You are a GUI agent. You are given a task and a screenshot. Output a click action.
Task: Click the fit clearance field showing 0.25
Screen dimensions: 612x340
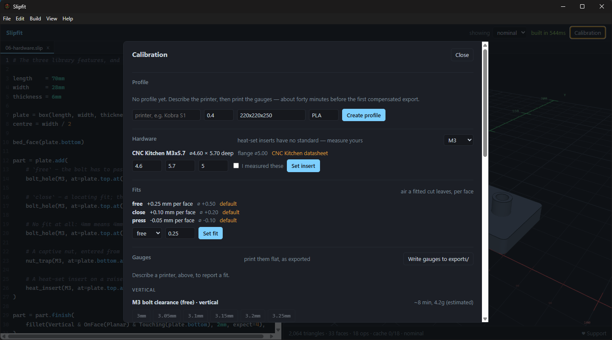click(180, 233)
